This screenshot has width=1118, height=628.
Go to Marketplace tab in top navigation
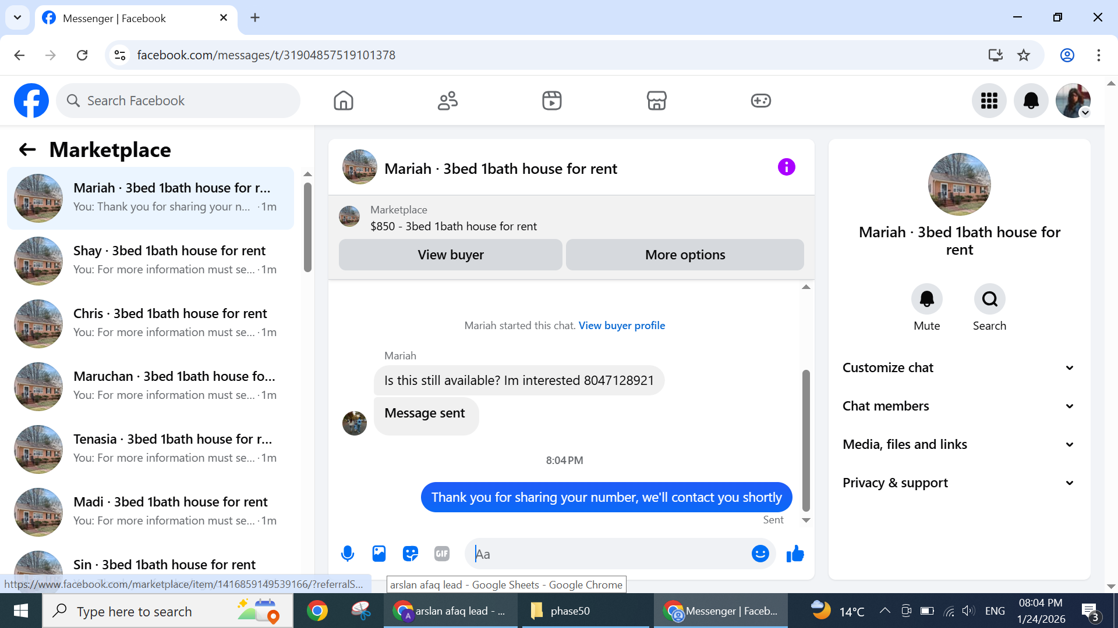(656, 101)
